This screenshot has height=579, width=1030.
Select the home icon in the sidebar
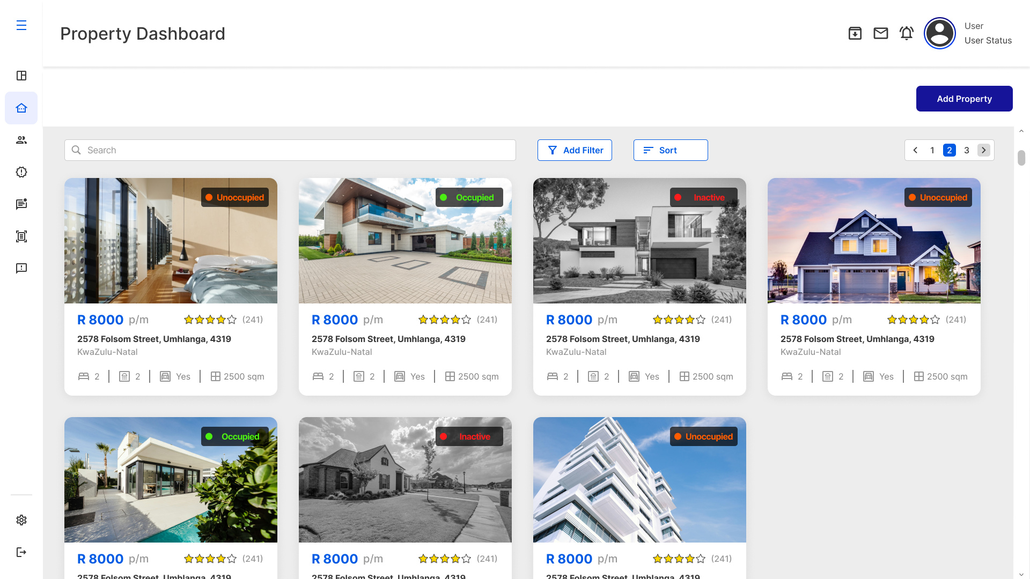pos(21,108)
